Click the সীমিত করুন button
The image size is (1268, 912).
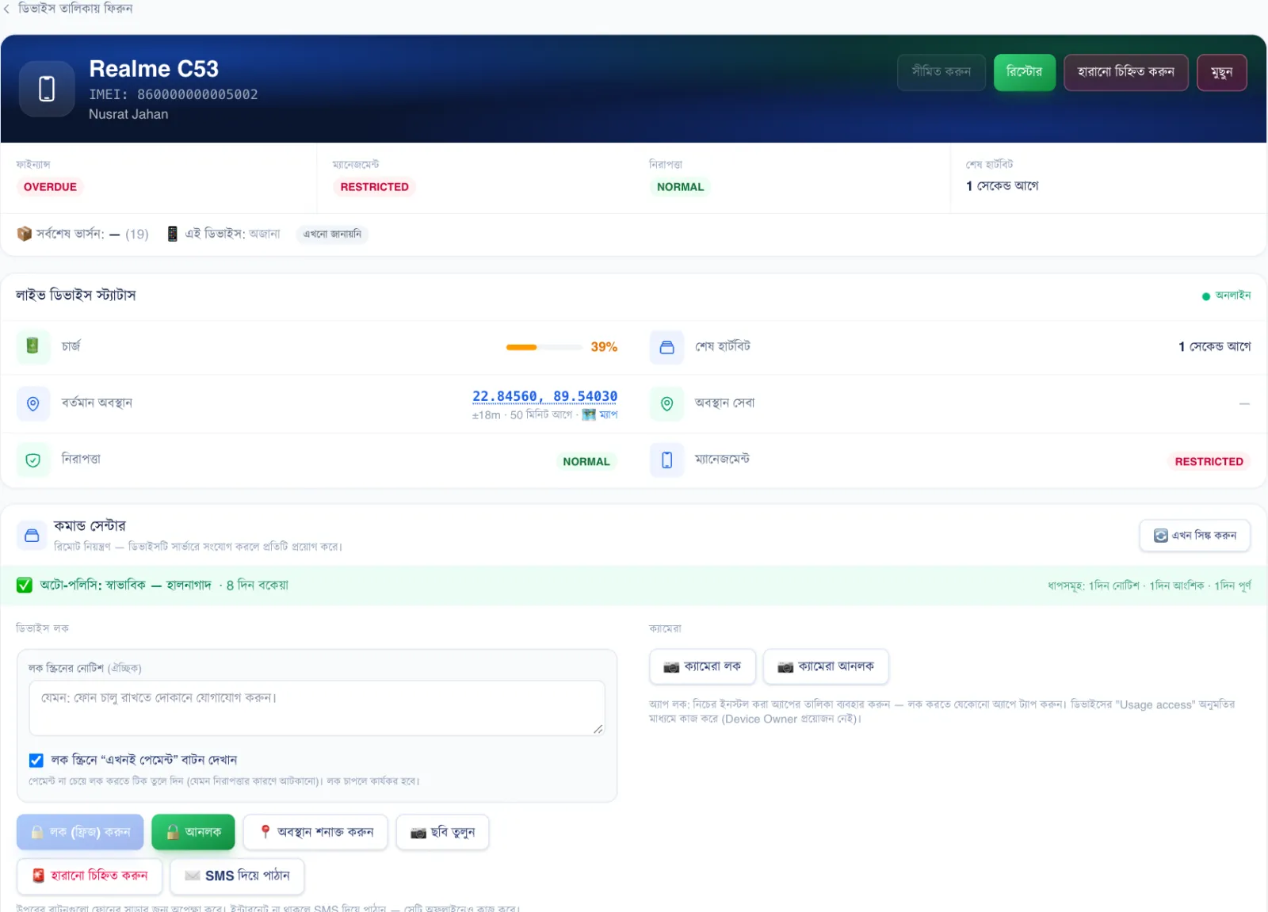point(941,72)
